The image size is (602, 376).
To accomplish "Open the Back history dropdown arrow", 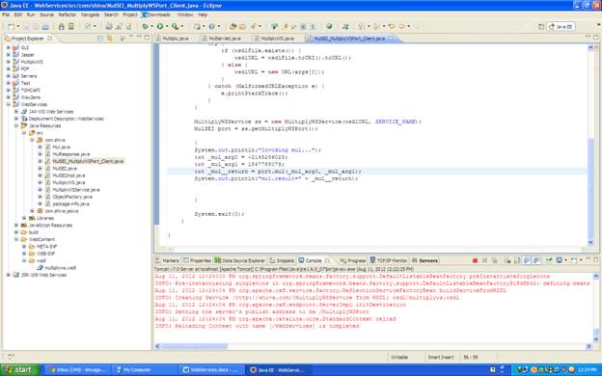I will [x=408, y=26].
